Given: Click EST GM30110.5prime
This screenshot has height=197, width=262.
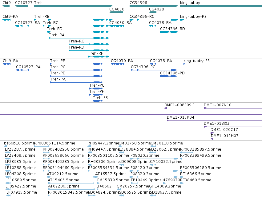Looking at the screenshot, I should coord(153,146).
